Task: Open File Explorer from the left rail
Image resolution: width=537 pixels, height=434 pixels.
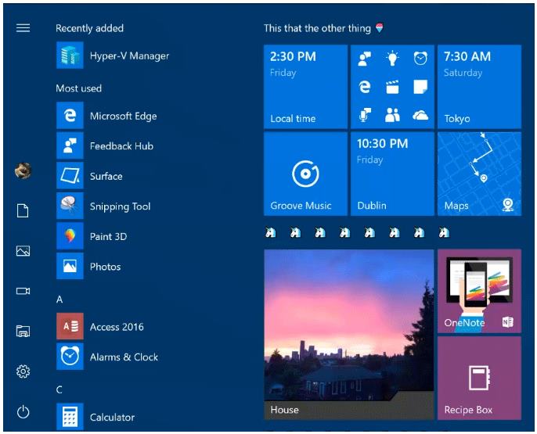Action: [x=23, y=331]
